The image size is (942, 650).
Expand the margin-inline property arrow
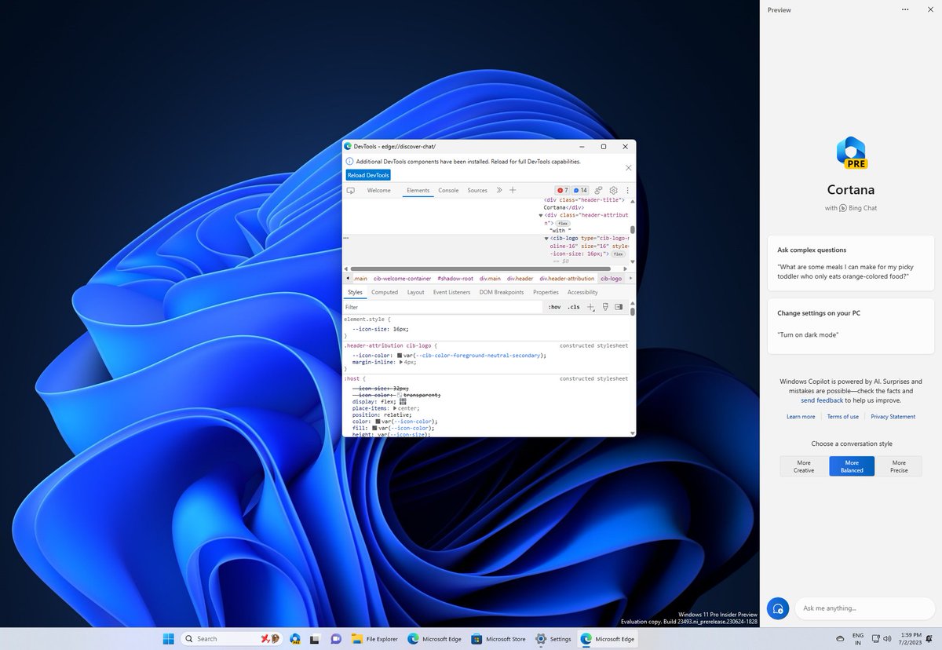[402, 362]
